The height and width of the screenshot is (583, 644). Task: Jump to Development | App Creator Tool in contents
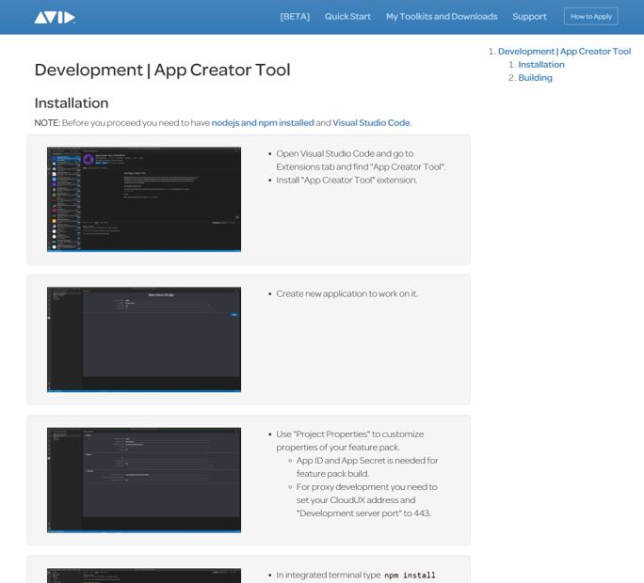564,52
